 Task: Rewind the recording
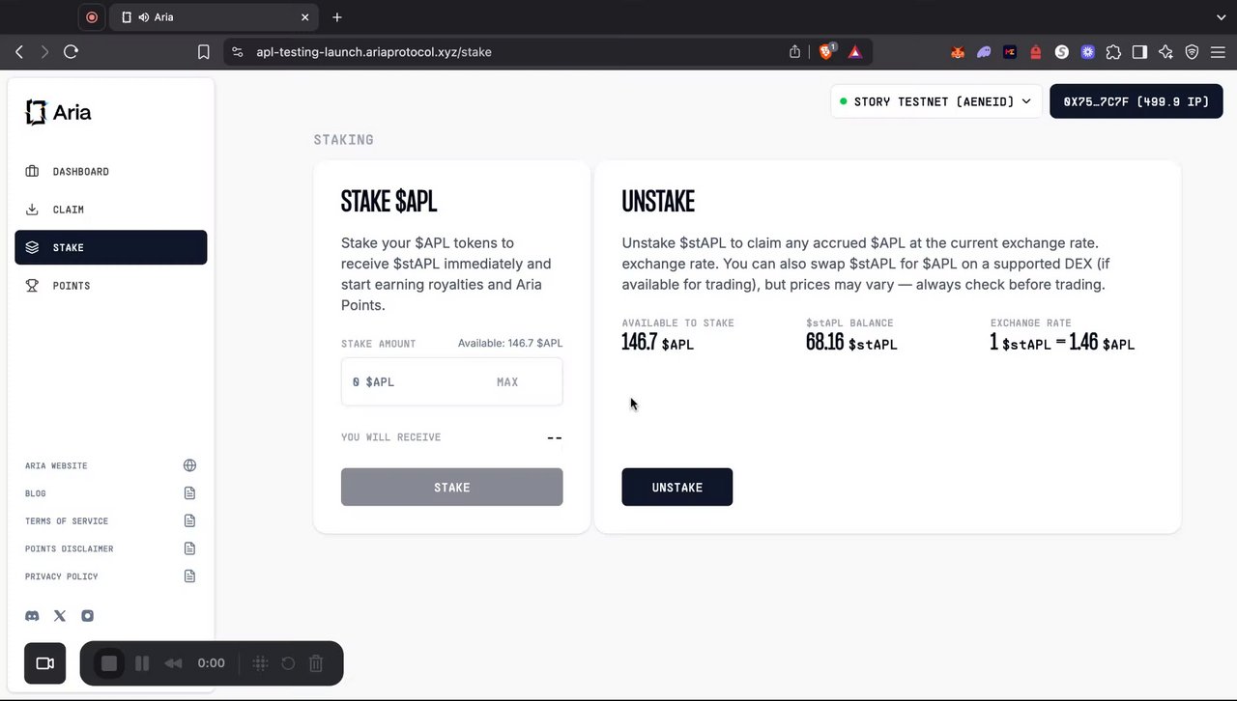tap(174, 663)
